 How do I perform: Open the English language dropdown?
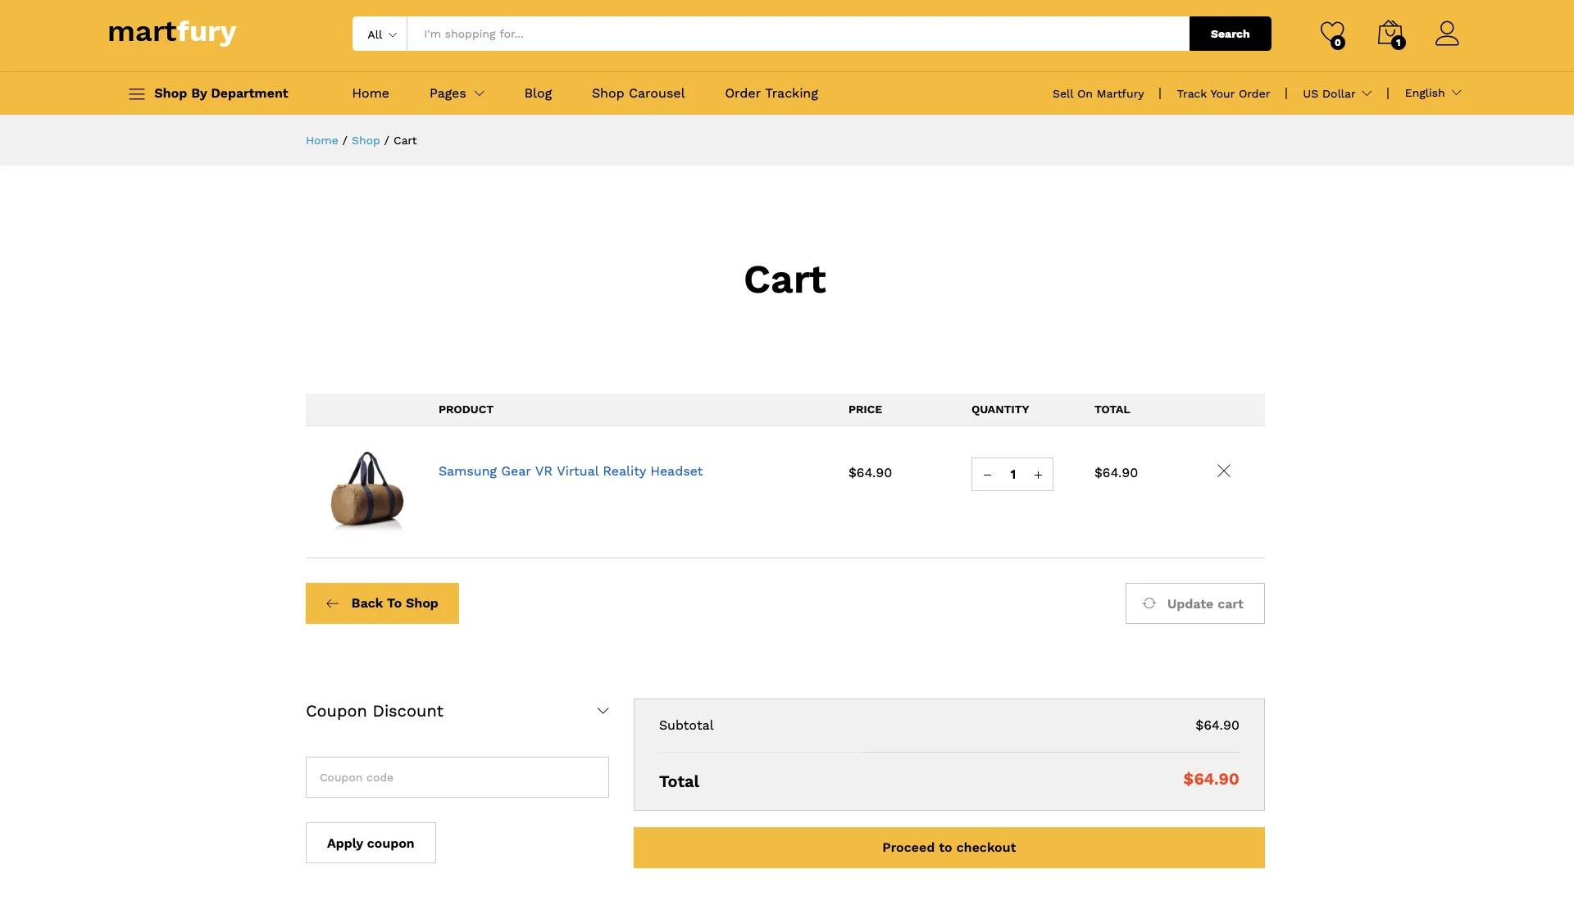[x=1432, y=93]
